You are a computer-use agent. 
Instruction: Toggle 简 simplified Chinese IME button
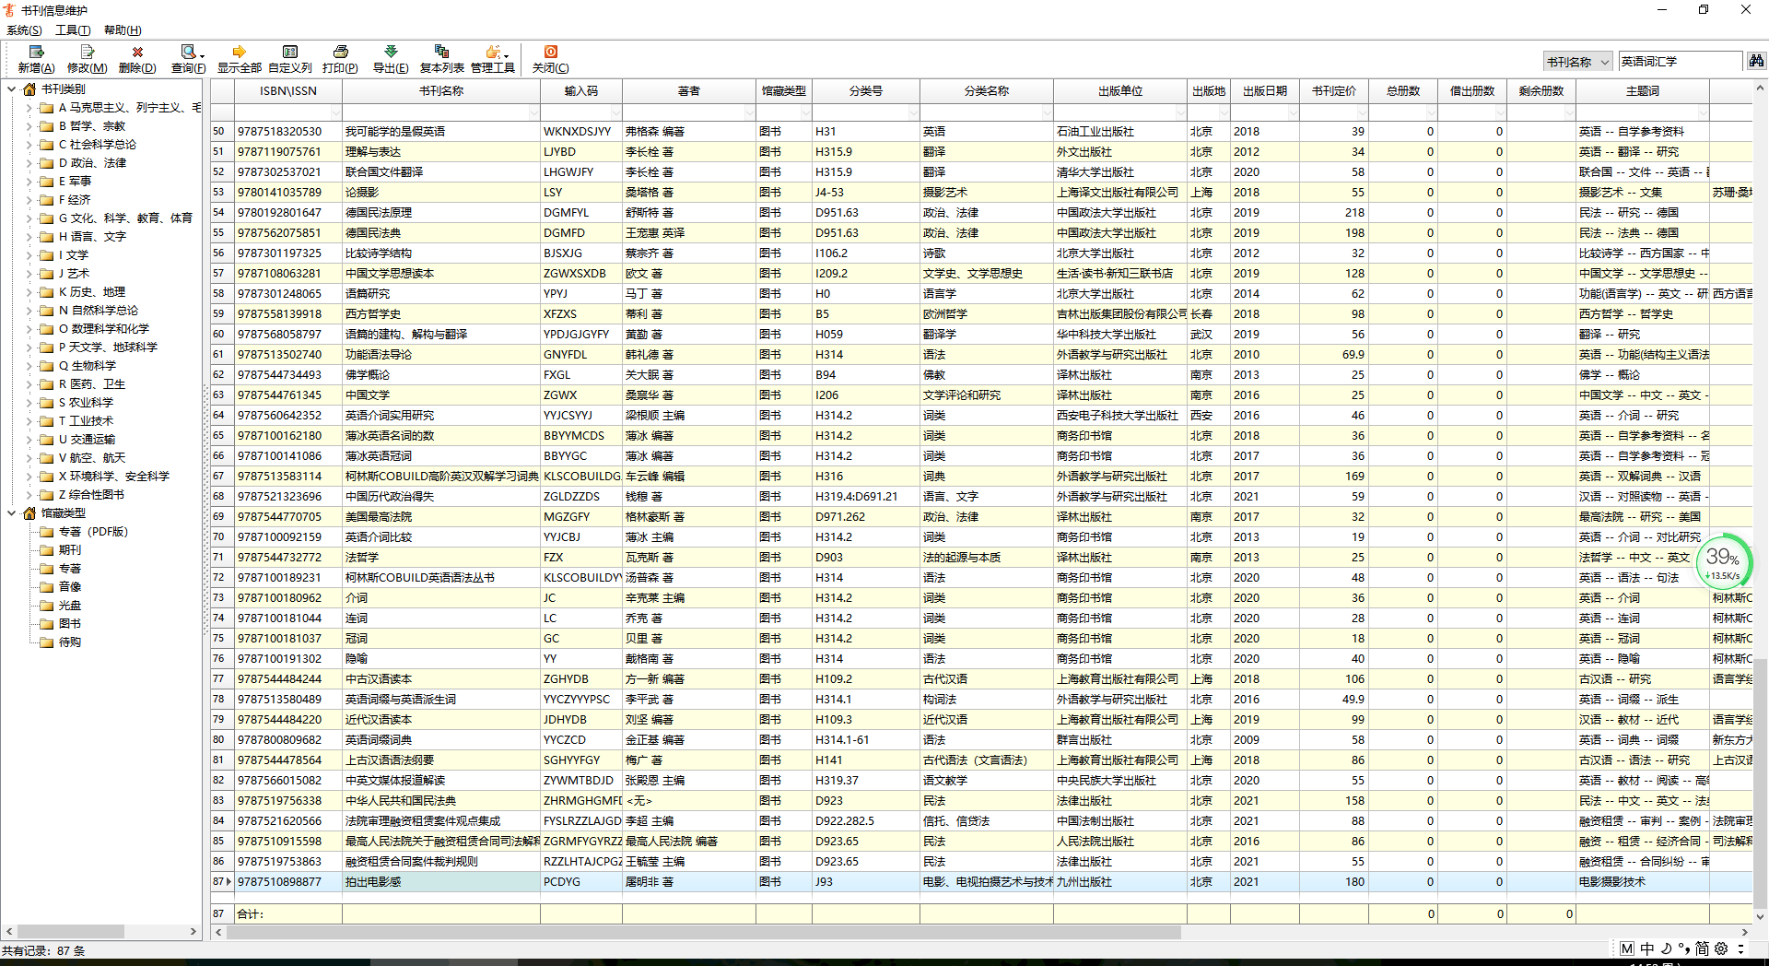(1702, 948)
